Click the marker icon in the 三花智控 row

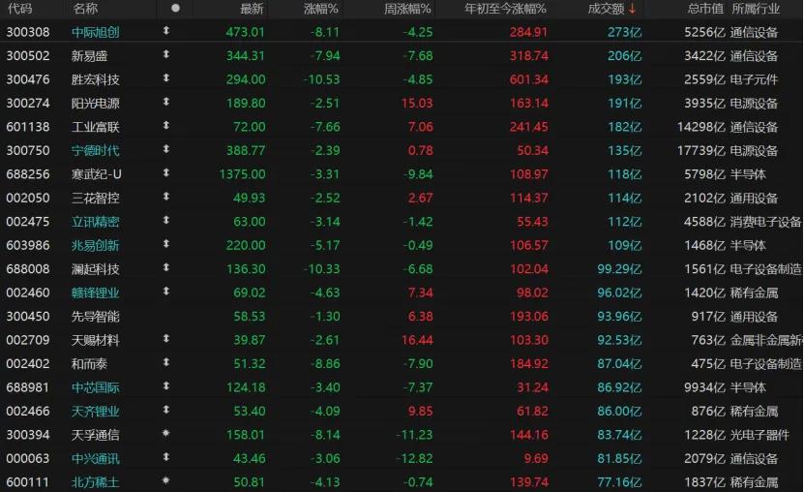[166, 197]
